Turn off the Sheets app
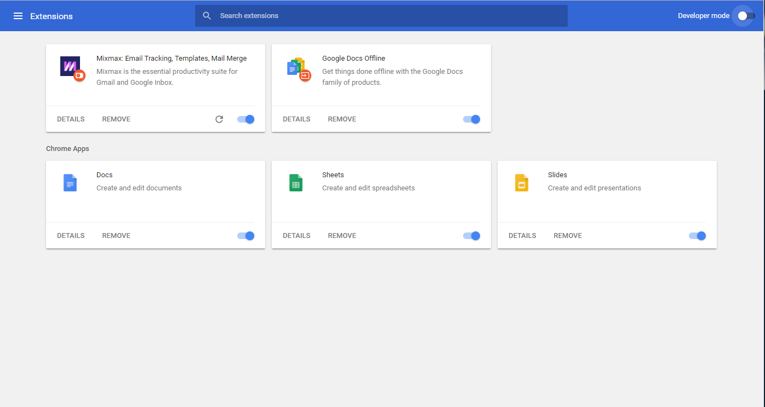This screenshot has height=407, width=765. point(471,236)
